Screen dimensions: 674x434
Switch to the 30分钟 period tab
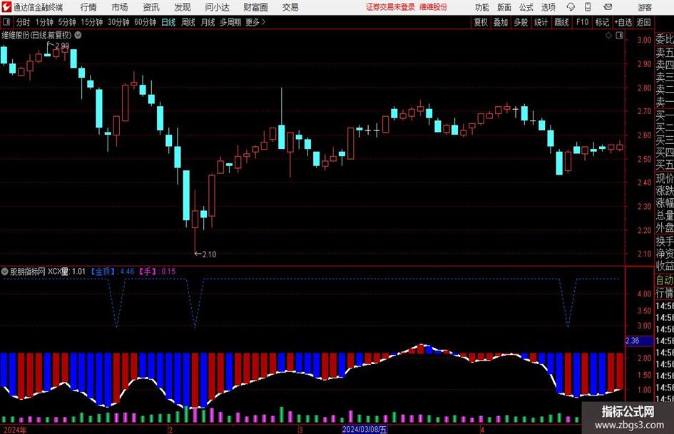pos(118,22)
